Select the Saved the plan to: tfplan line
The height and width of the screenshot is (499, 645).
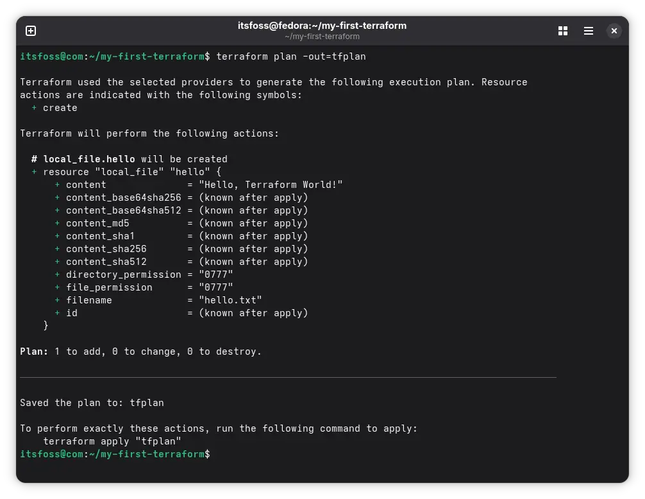[x=92, y=403]
